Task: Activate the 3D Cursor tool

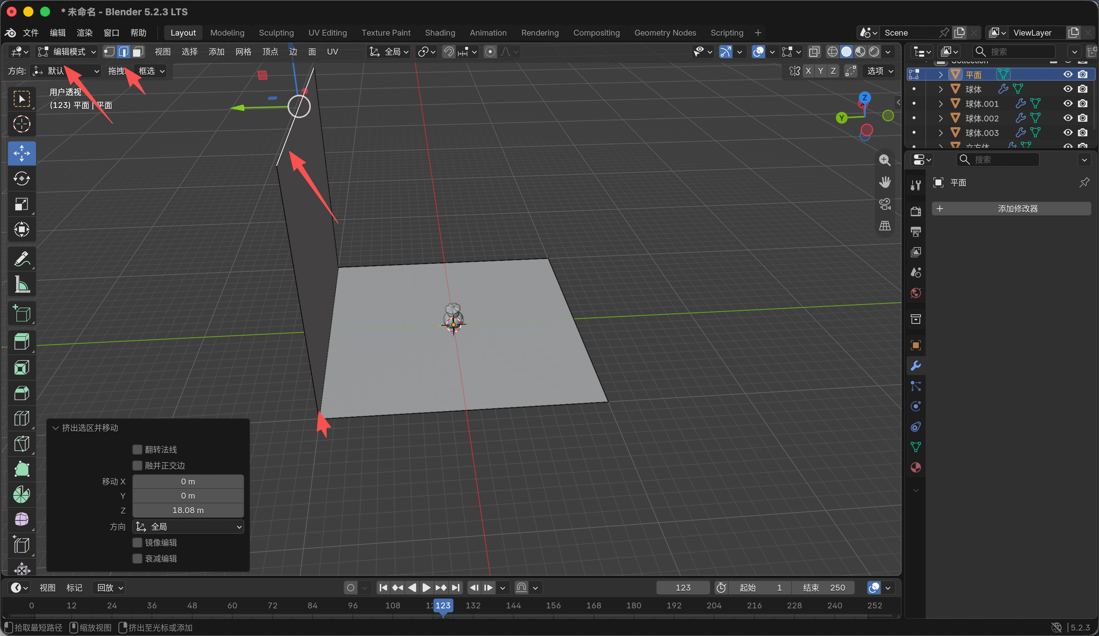Action: 21,124
